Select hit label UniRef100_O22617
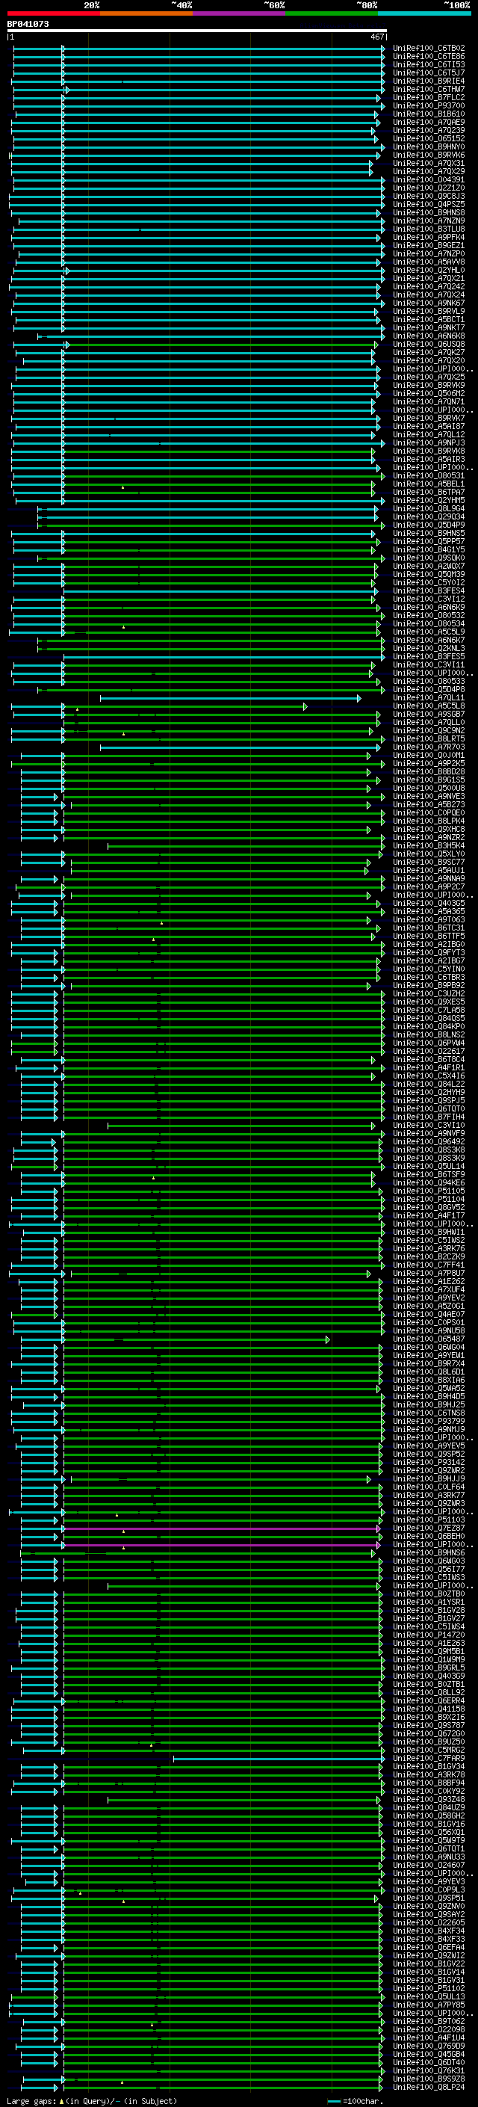The height and width of the screenshot is (2107, 478). [x=429, y=1051]
